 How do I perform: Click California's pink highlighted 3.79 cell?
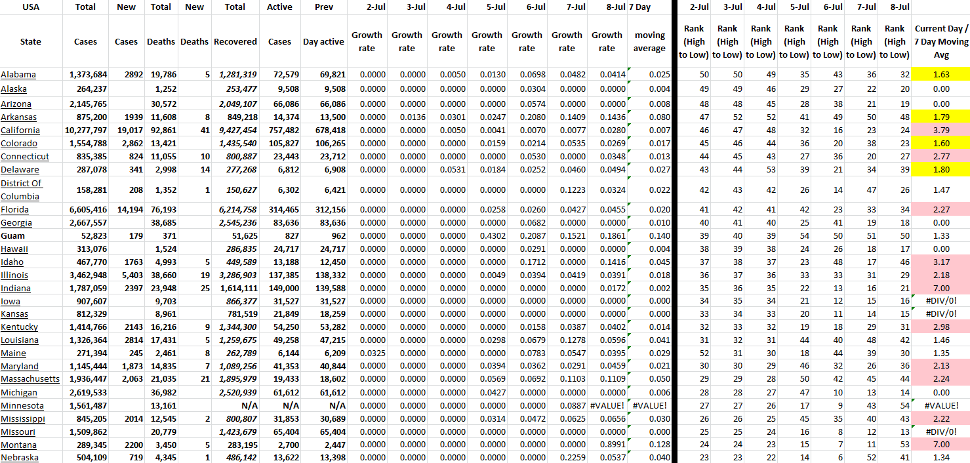(941, 131)
